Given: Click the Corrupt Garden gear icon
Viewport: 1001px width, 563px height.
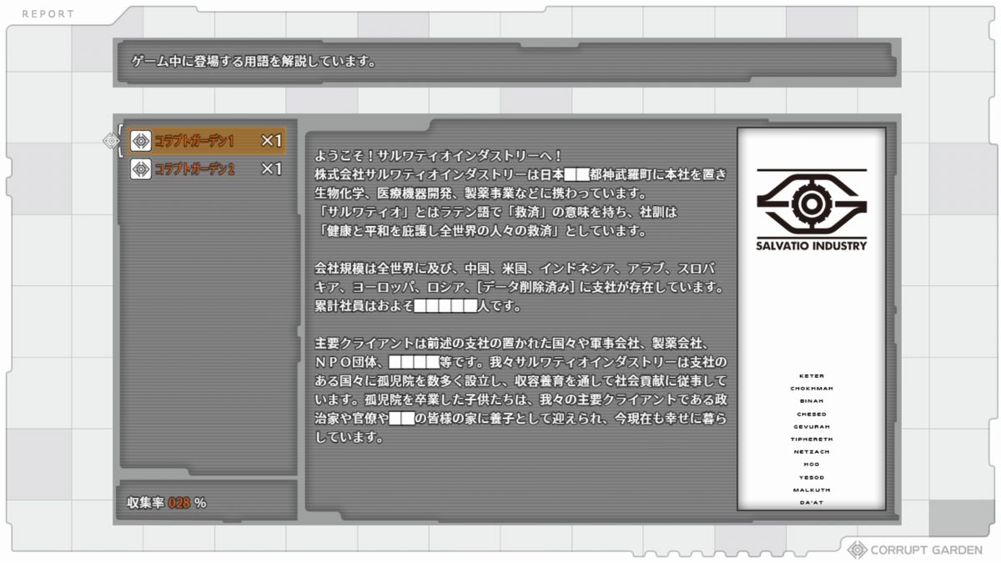Looking at the screenshot, I should tap(857, 550).
